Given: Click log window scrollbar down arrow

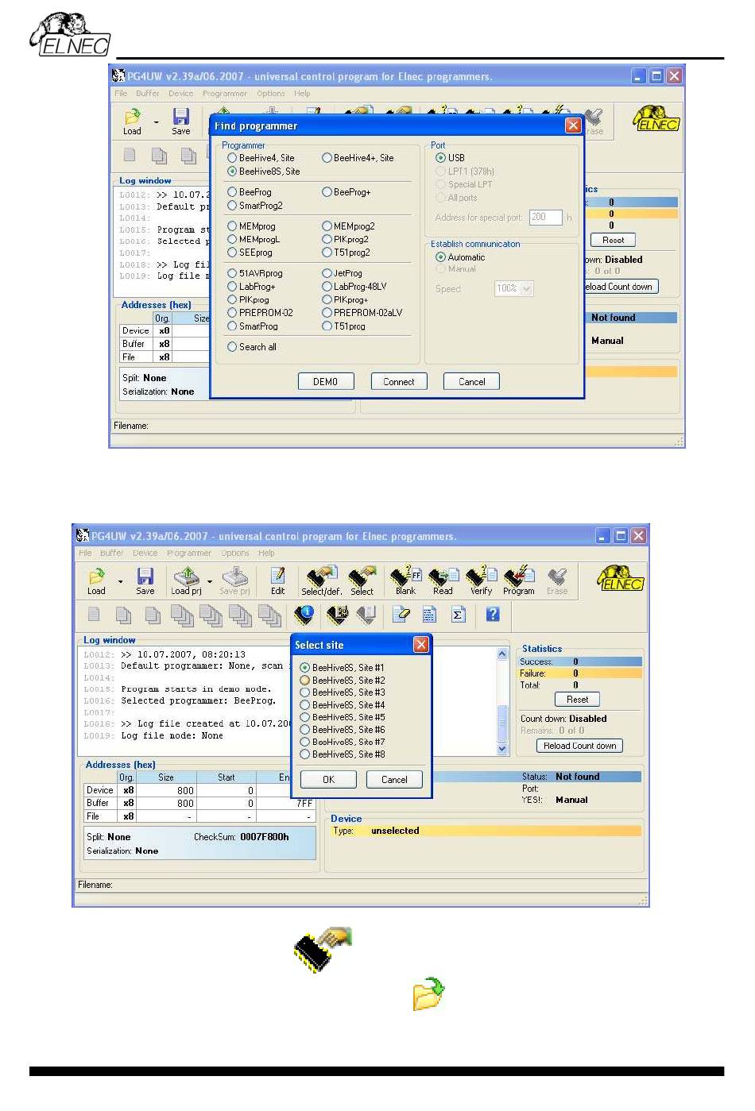Looking at the screenshot, I should (x=502, y=749).
